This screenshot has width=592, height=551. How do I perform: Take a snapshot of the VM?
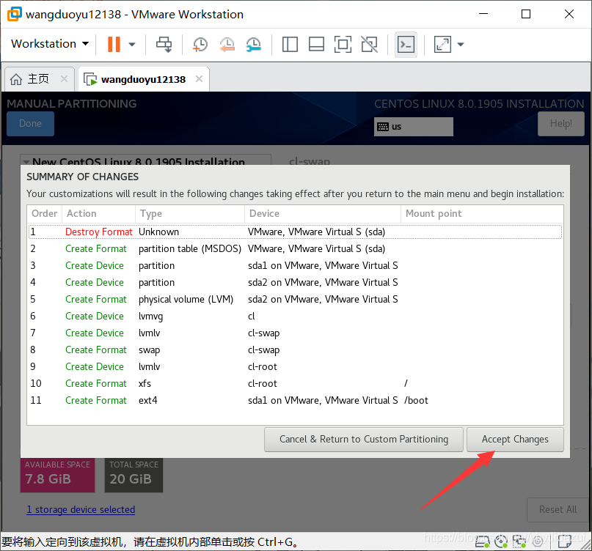[x=200, y=44]
